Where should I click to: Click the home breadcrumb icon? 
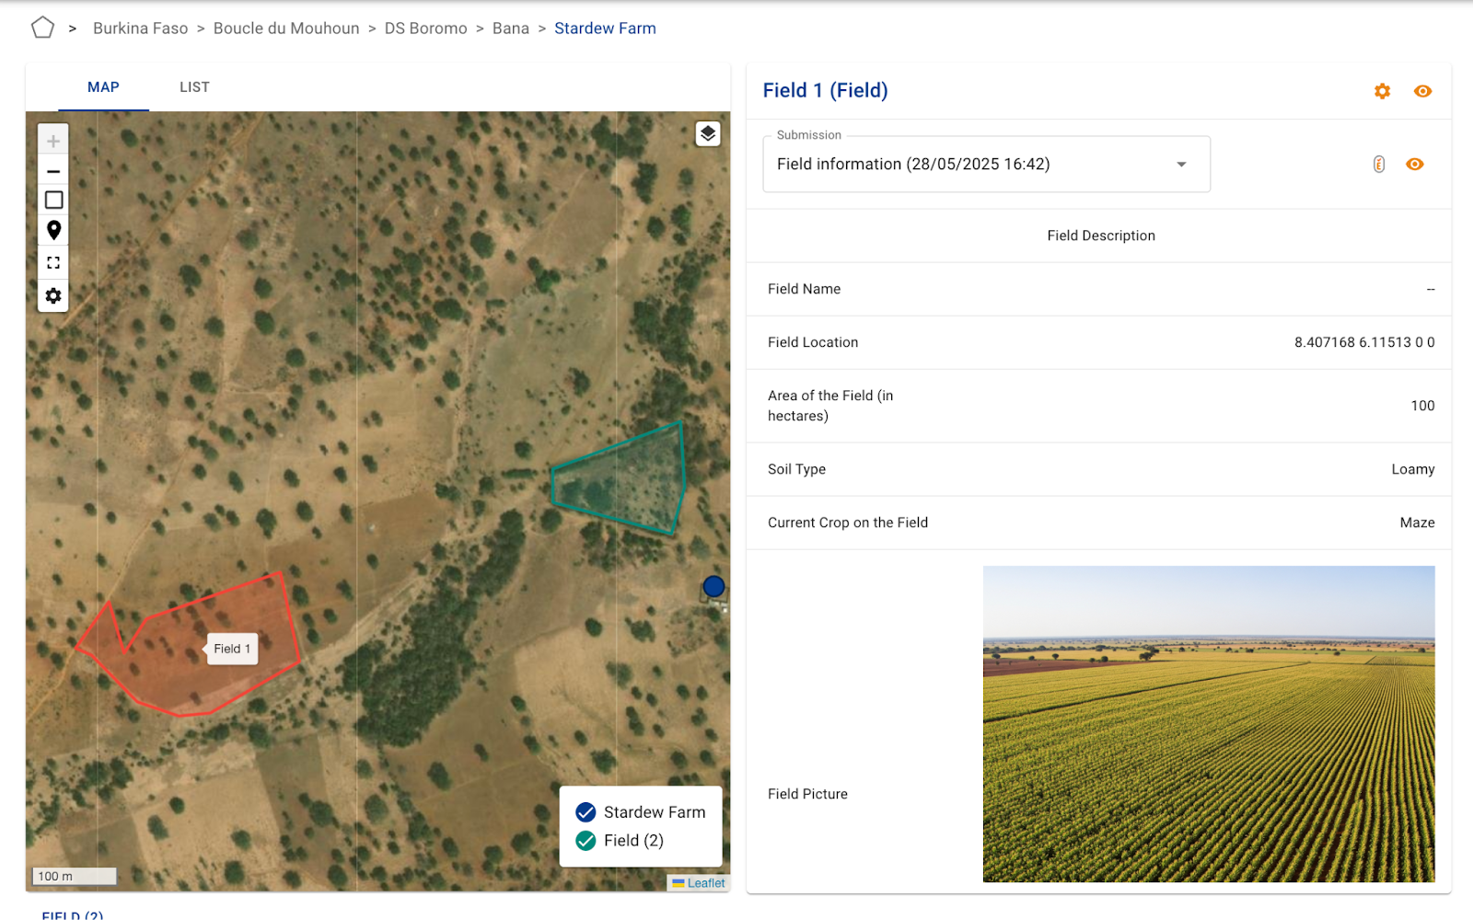pyautogui.click(x=42, y=28)
